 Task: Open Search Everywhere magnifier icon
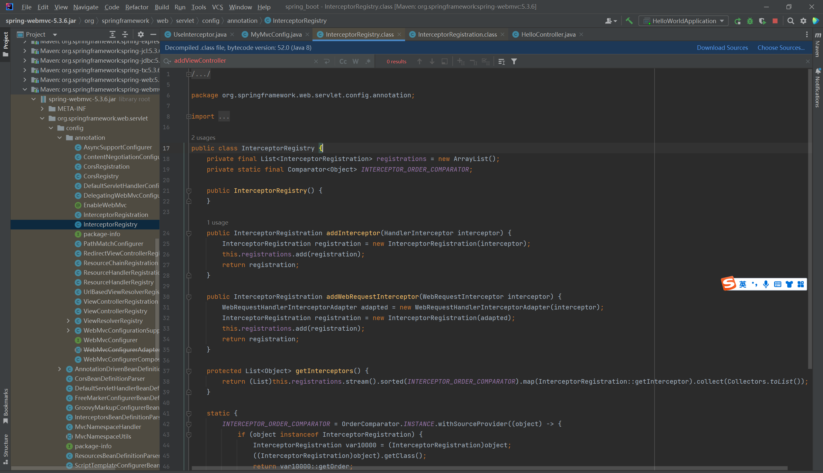point(791,21)
